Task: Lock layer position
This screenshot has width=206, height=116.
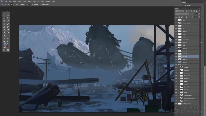Action: 184,17
